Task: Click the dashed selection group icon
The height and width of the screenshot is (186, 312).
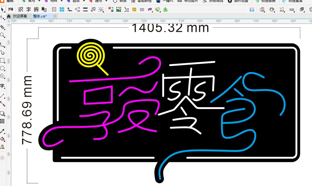Action: [101, 9]
